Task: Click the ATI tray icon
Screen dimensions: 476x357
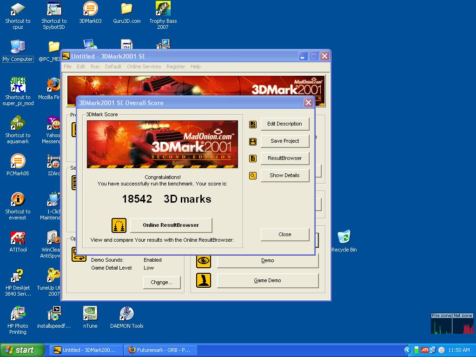Action: click(x=425, y=350)
